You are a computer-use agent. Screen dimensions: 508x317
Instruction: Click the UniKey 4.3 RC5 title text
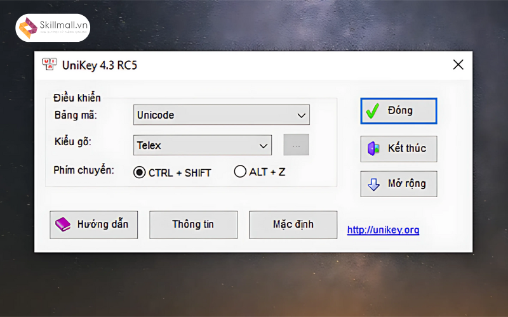pyautogui.click(x=100, y=65)
